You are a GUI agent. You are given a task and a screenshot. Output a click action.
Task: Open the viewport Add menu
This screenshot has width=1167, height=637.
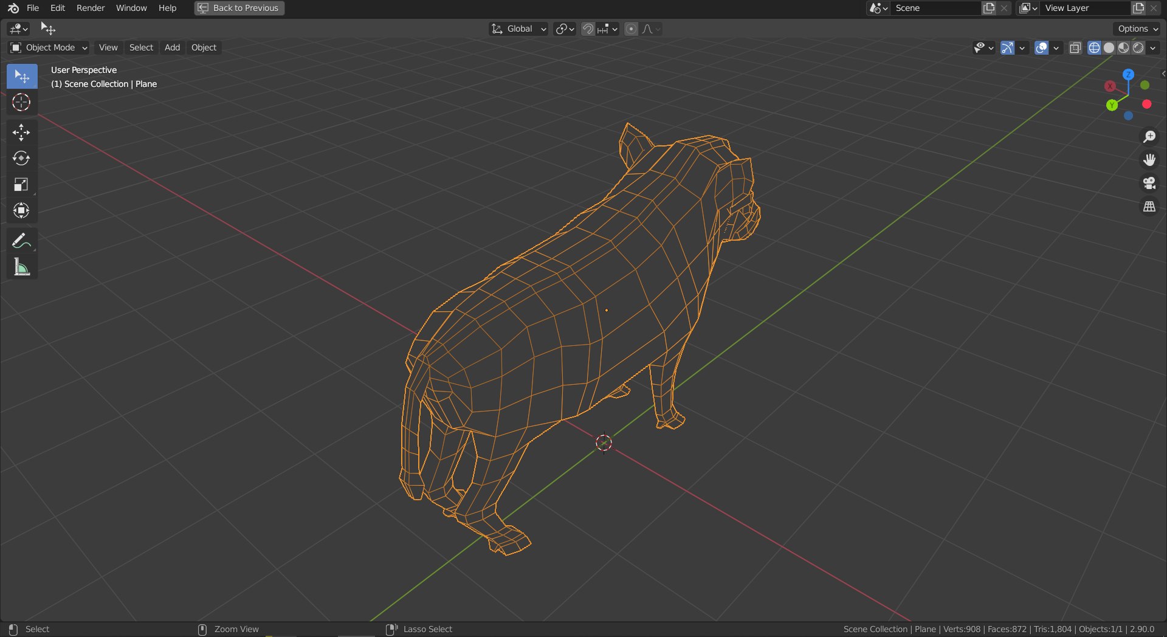(x=172, y=47)
